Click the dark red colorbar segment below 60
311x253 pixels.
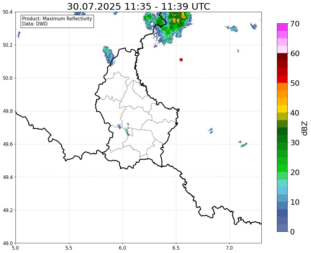(282, 57)
